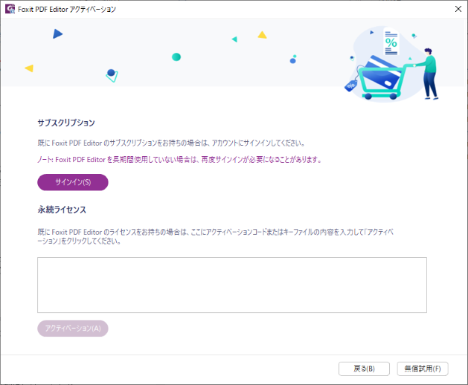Image resolution: width=468 pixels, height=385 pixels.
Task: Select the 永続ライセンス heading text
Action: tap(62, 210)
